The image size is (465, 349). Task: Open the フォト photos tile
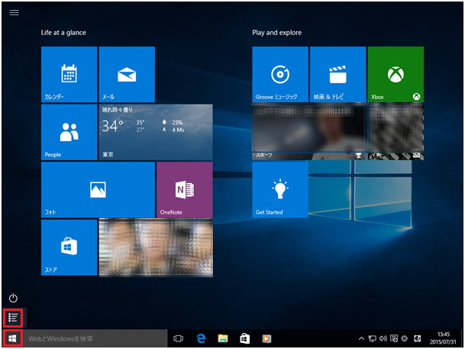[x=98, y=190]
